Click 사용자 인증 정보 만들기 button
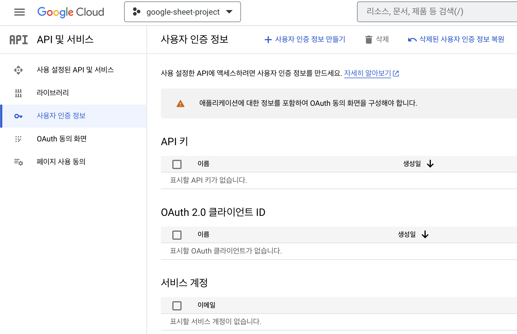Image resolution: width=517 pixels, height=334 pixels. tap(305, 39)
